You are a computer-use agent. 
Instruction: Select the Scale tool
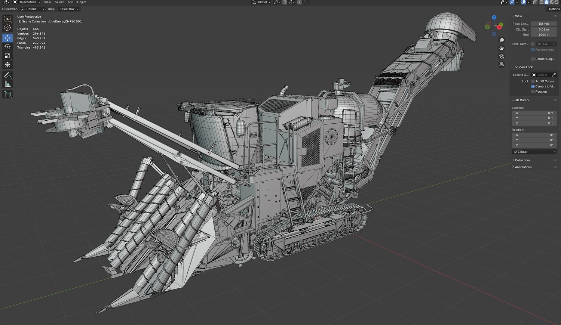pos(7,56)
